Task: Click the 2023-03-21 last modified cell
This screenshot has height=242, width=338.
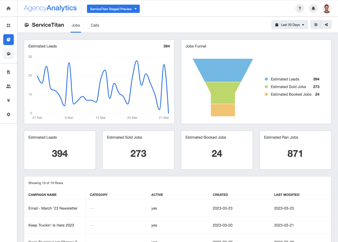Action: tap(284, 225)
